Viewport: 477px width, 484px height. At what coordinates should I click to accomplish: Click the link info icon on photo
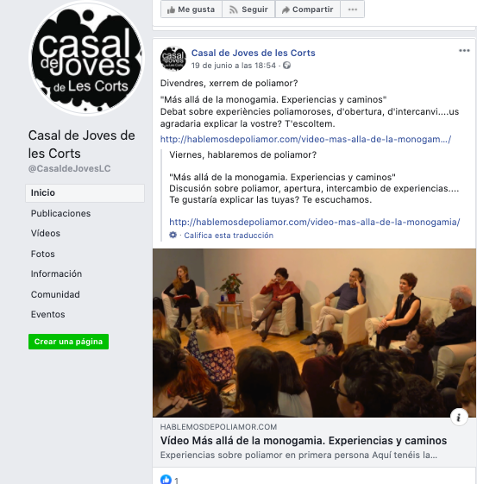[x=459, y=418]
